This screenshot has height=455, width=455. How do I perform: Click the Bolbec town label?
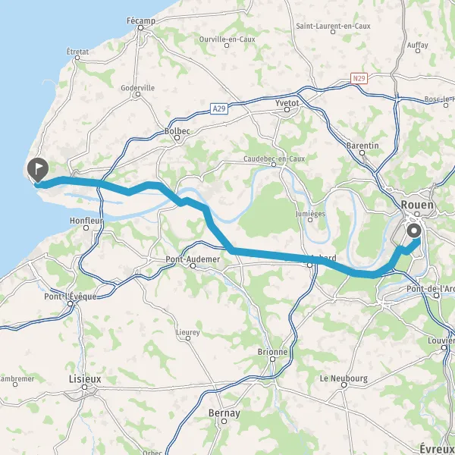pos(177,131)
